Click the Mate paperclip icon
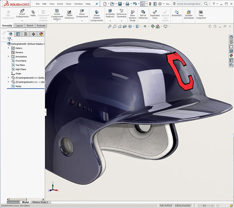This screenshot has height=208, width=234. pos(33,12)
